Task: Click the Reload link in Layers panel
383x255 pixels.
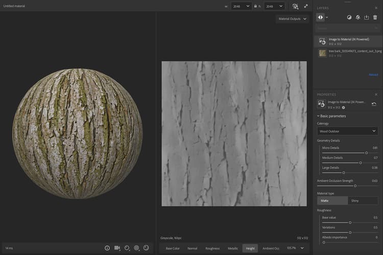Action: coord(373,75)
